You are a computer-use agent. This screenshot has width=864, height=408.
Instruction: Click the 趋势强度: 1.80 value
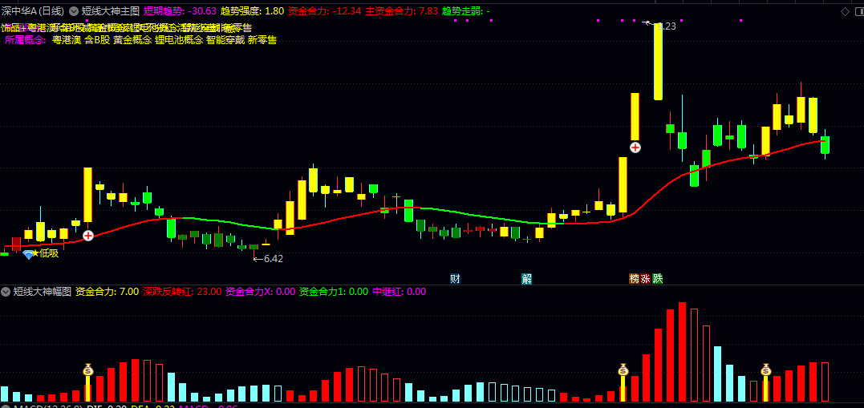(x=253, y=11)
